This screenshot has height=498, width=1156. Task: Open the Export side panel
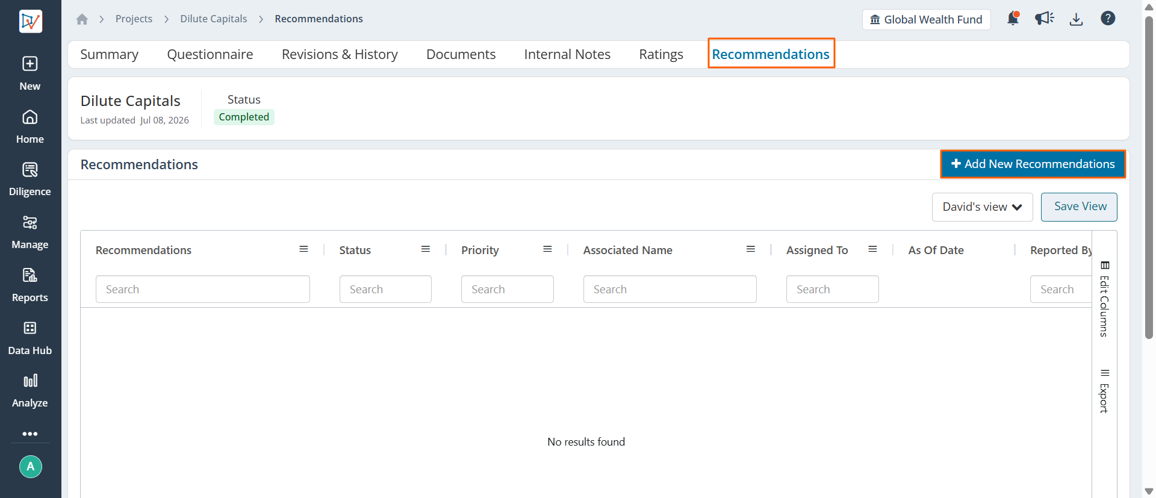click(x=1105, y=391)
